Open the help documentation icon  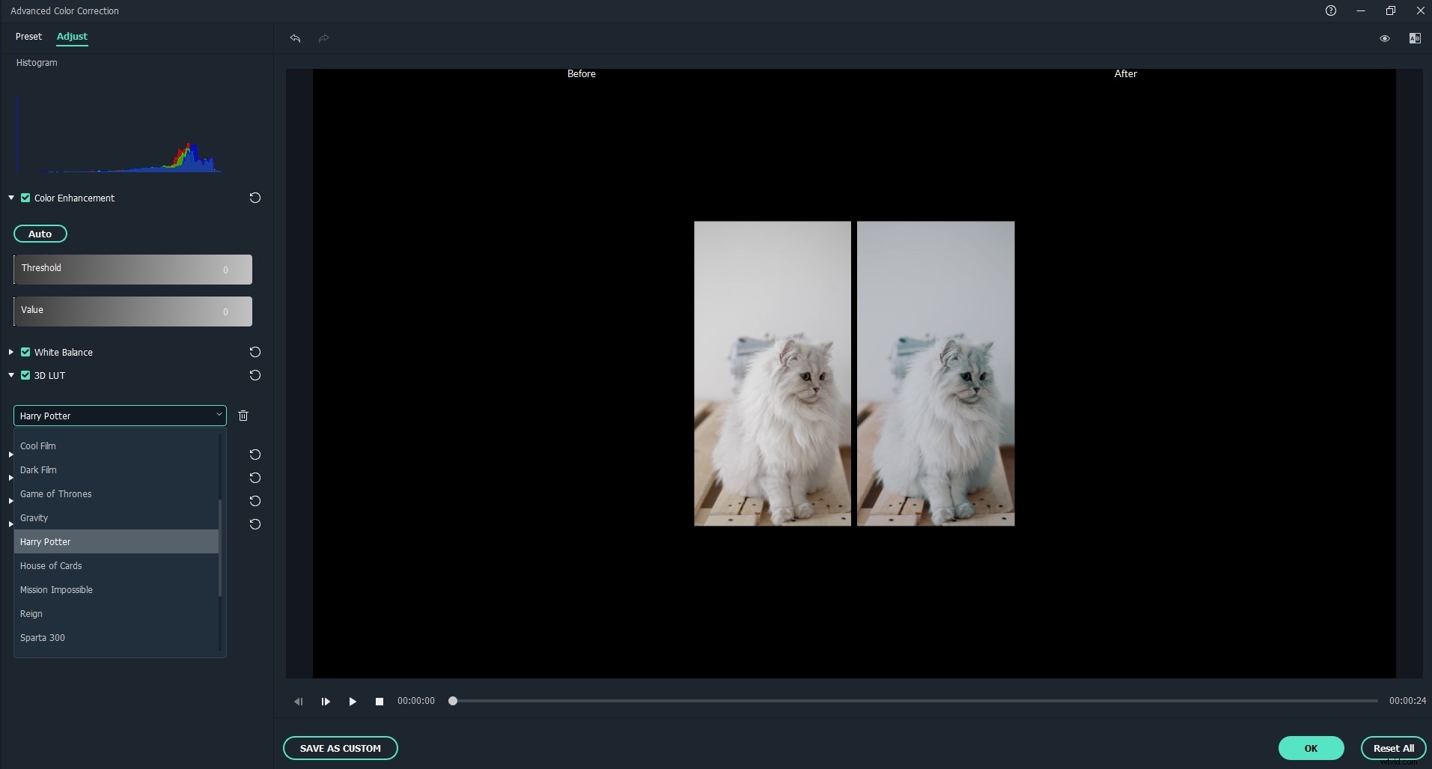click(1331, 10)
